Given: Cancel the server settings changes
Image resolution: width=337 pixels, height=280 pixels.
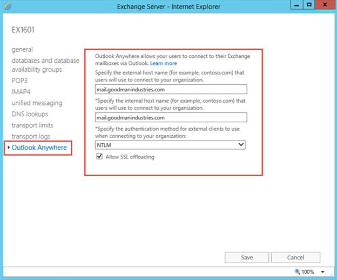Looking at the screenshot, I should click(x=295, y=257).
